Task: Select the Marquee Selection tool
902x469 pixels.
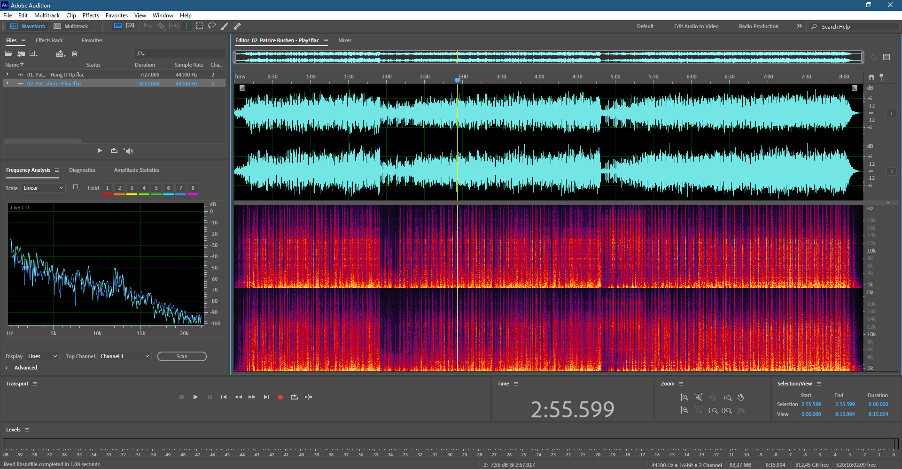Action: pos(200,26)
